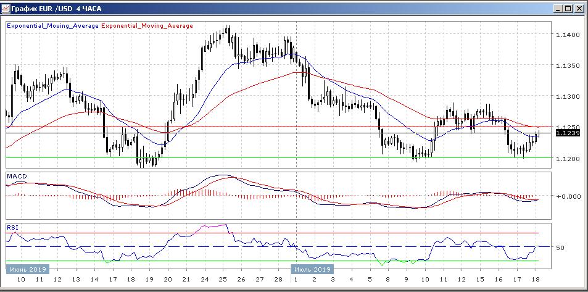The height and width of the screenshot is (292, 588).
Task: Select the blue Exponential_Moving_Average legend label
Action: [52, 26]
